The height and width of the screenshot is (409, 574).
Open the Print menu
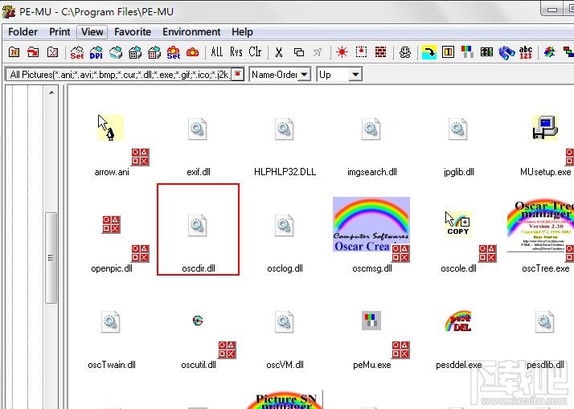pyautogui.click(x=59, y=32)
